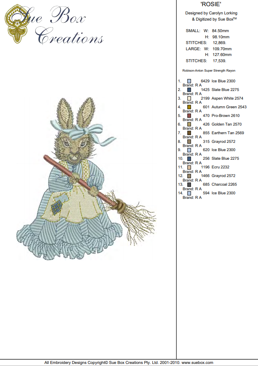Select color swatch 13, Charcoal 2265

tap(189, 184)
